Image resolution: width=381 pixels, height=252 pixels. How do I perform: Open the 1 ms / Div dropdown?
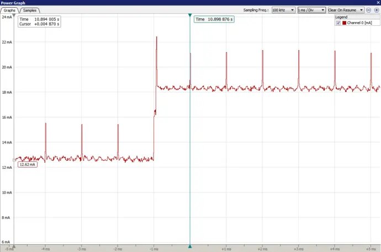pos(311,10)
